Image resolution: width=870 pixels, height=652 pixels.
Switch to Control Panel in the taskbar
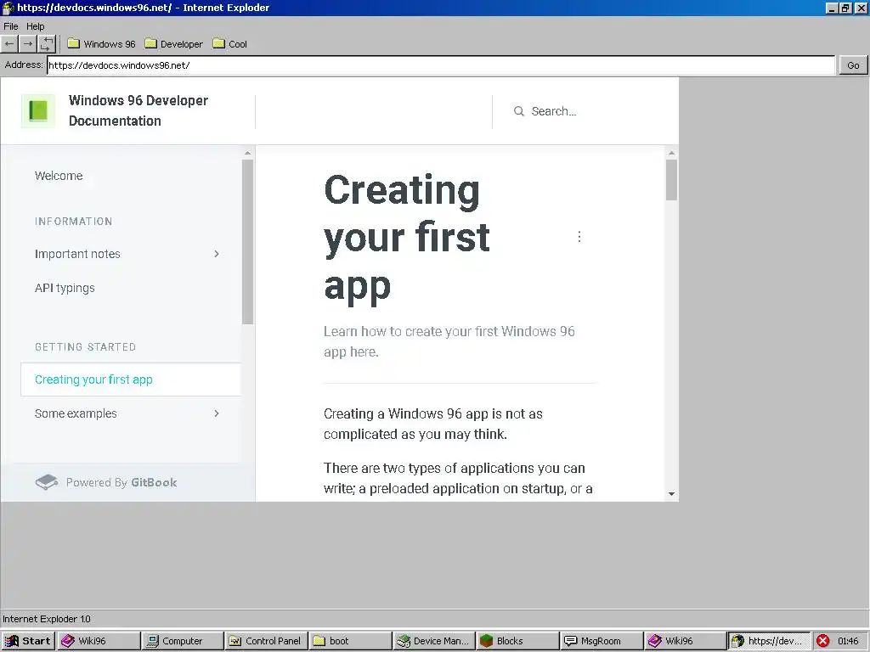coord(266,641)
